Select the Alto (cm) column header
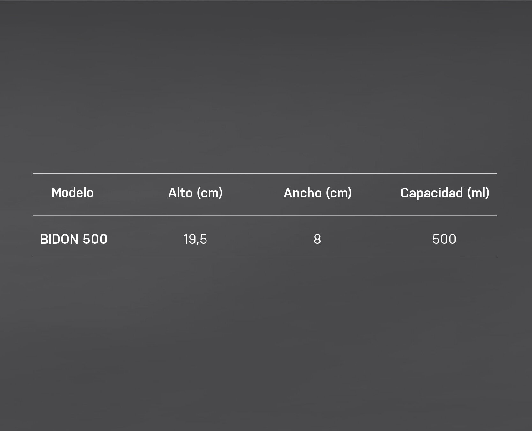Image resolution: width=532 pixels, height=431 pixels. [195, 193]
